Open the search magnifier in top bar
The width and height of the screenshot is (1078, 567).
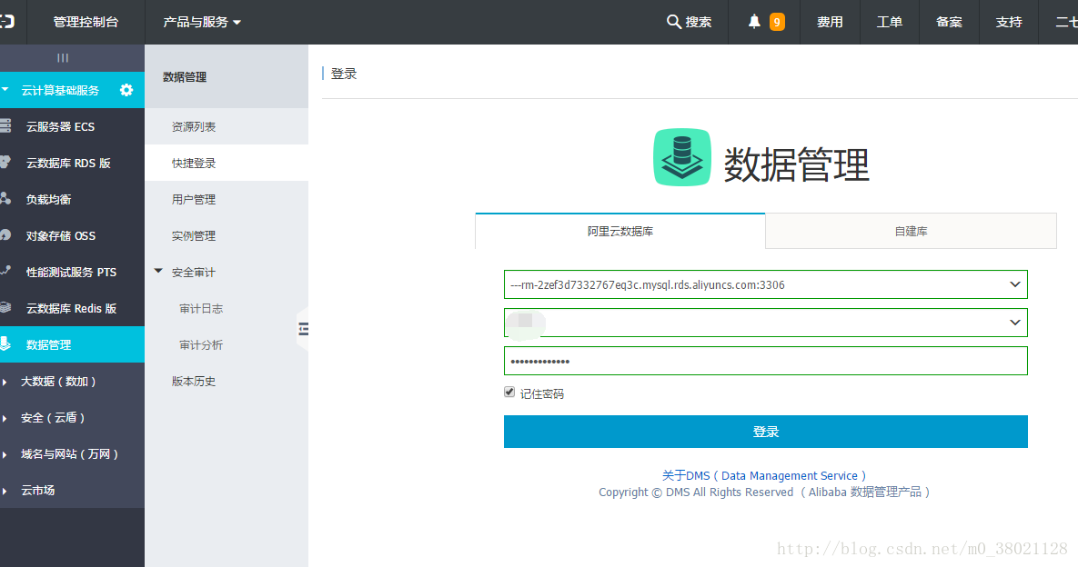click(674, 22)
